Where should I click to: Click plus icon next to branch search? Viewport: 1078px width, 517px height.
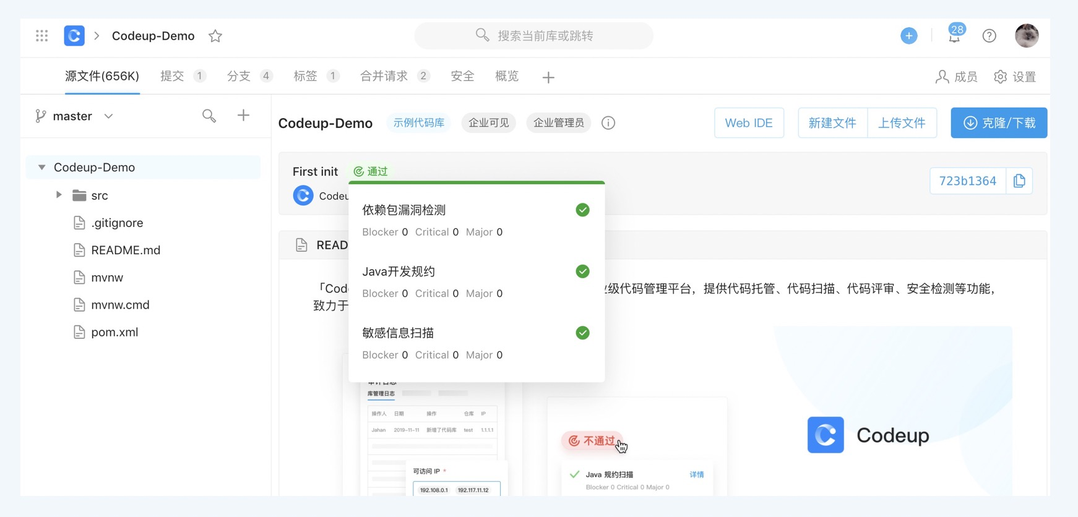click(243, 115)
